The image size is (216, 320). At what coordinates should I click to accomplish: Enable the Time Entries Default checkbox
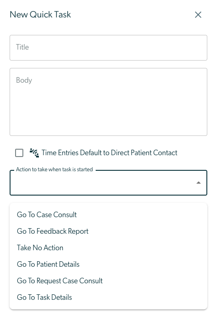point(19,153)
